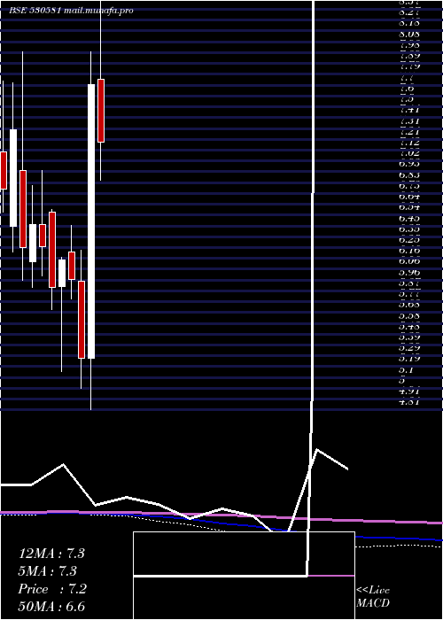This screenshot has width=443, height=620.
Task: Click the 6.45 price axis label
Action: coord(409,218)
